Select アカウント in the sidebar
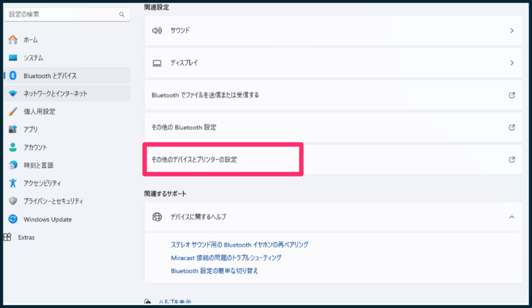The height and width of the screenshot is (308, 532). pyautogui.click(x=35, y=148)
